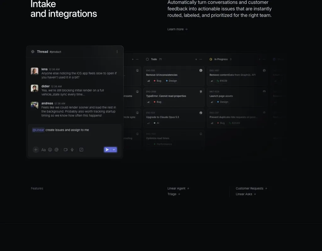The width and height of the screenshot is (322, 251).
Task: Click the AI label on Claude Opus card
Action: (x=157, y=123)
